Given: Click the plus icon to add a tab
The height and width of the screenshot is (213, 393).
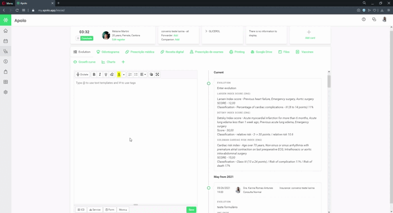Looking at the screenshot, I should [x=123, y=62].
